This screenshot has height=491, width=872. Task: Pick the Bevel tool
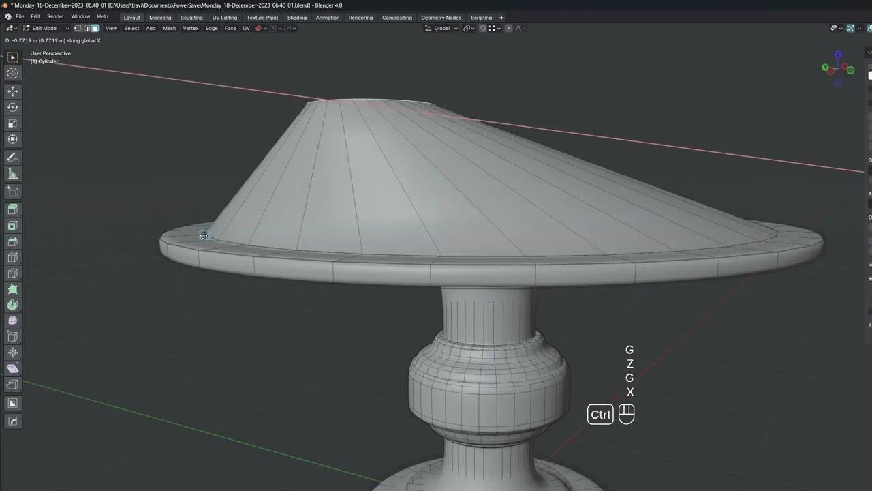click(x=12, y=241)
